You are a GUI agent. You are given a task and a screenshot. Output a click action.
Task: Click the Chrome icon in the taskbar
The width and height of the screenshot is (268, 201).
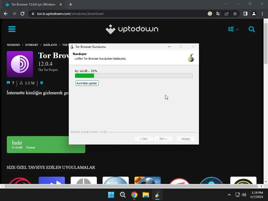click(134, 195)
